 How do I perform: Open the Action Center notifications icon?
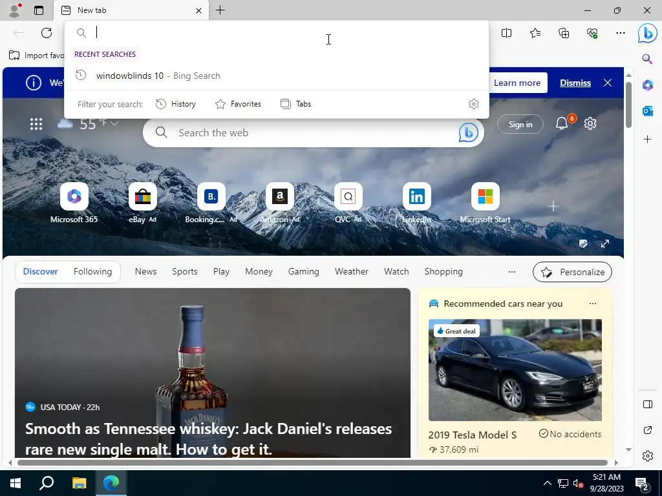641,483
